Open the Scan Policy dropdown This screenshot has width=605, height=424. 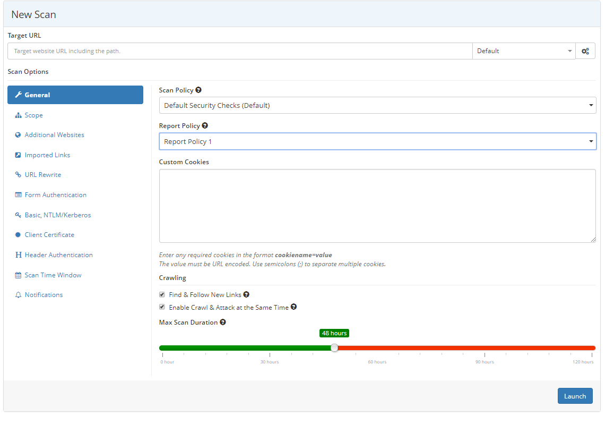(377, 105)
